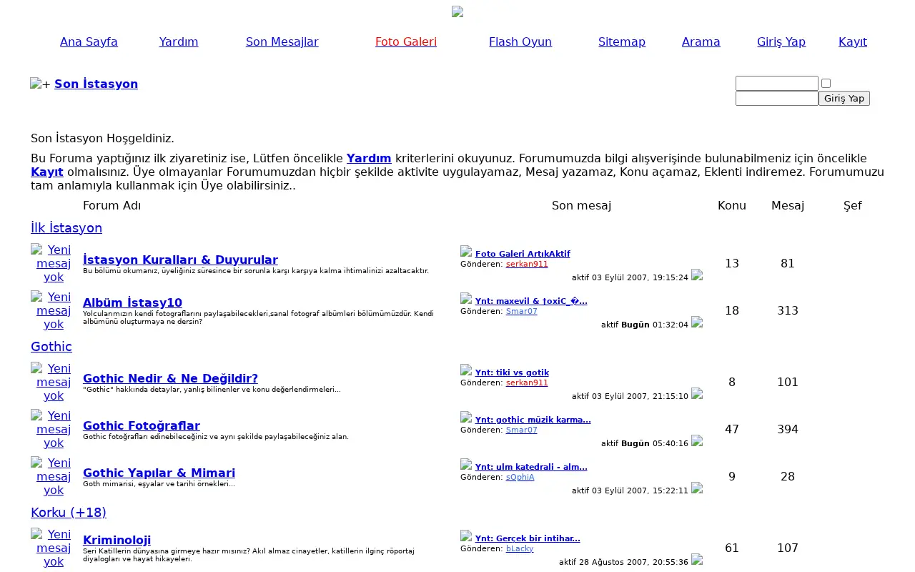915x572 pixels.
Task: Go to Foto Galeri in the top menu
Action: [406, 41]
